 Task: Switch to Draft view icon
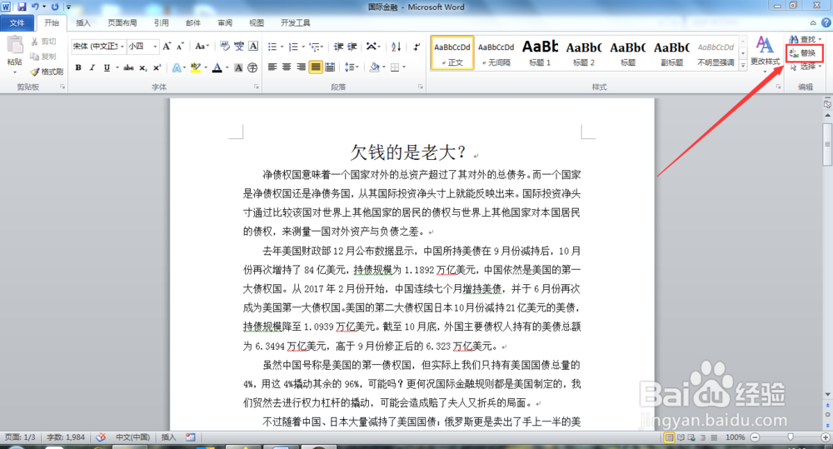715,437
